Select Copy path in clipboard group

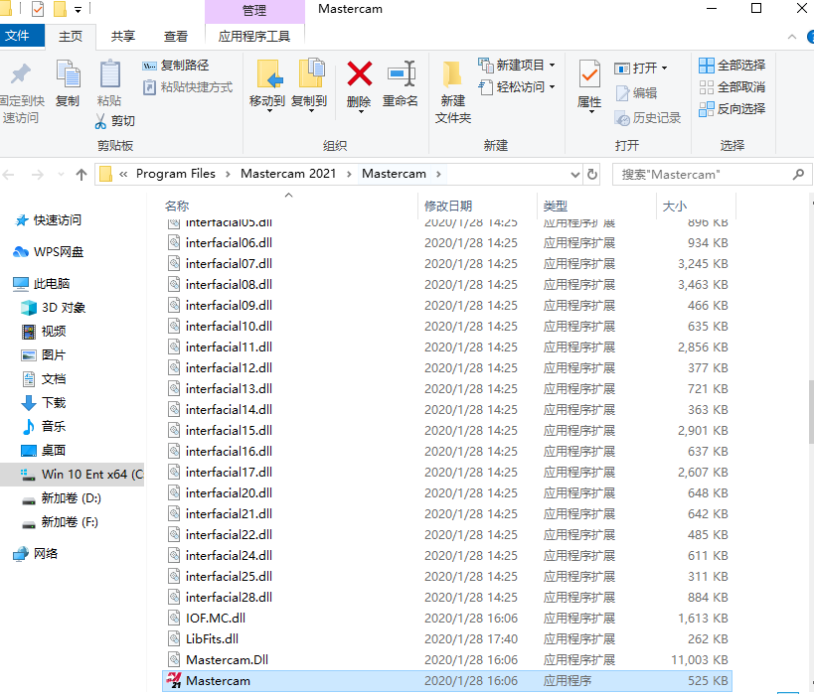point(176,66)
